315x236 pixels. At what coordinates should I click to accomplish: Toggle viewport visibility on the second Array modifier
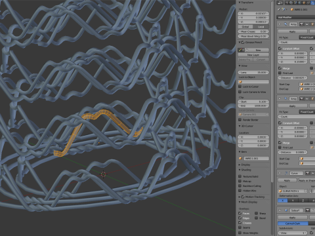pos(307,99)
